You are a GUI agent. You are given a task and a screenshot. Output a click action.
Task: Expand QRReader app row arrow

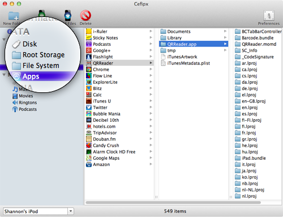[x=151, y=63]
